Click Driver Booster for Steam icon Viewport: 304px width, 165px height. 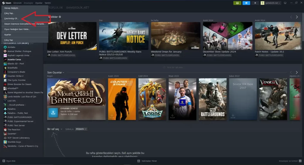pyautogui.click(x=5, y=84)
